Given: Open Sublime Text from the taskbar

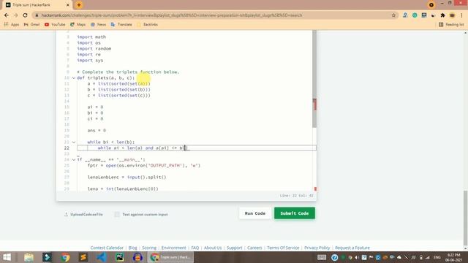Looking at the screenshot, I should tap(83, 257).
